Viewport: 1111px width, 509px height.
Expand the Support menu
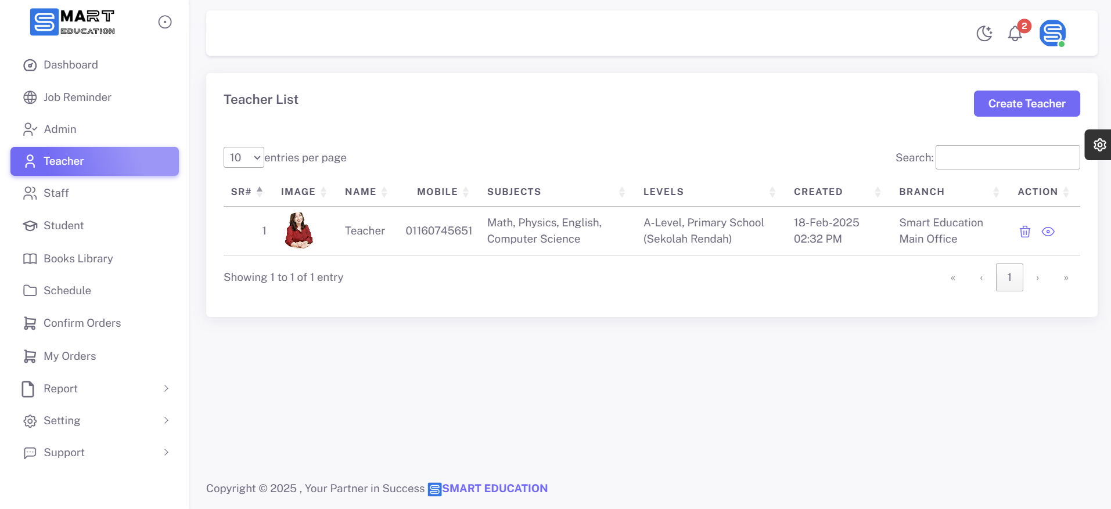(95, 453)
